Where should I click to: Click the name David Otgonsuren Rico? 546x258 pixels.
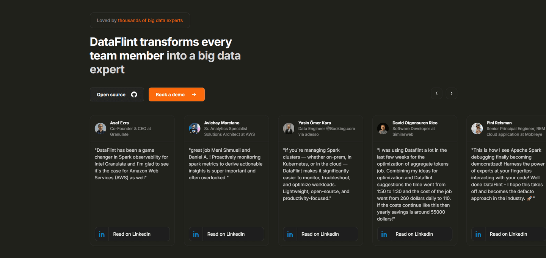(415, 123)
